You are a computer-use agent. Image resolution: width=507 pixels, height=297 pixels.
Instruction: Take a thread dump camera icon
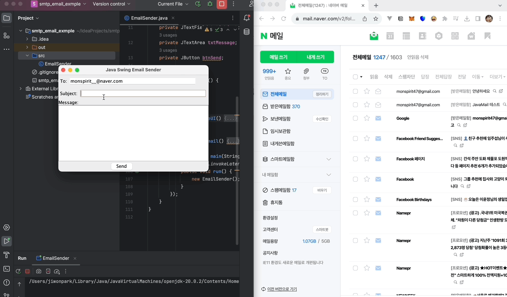[x=39, y=272]
